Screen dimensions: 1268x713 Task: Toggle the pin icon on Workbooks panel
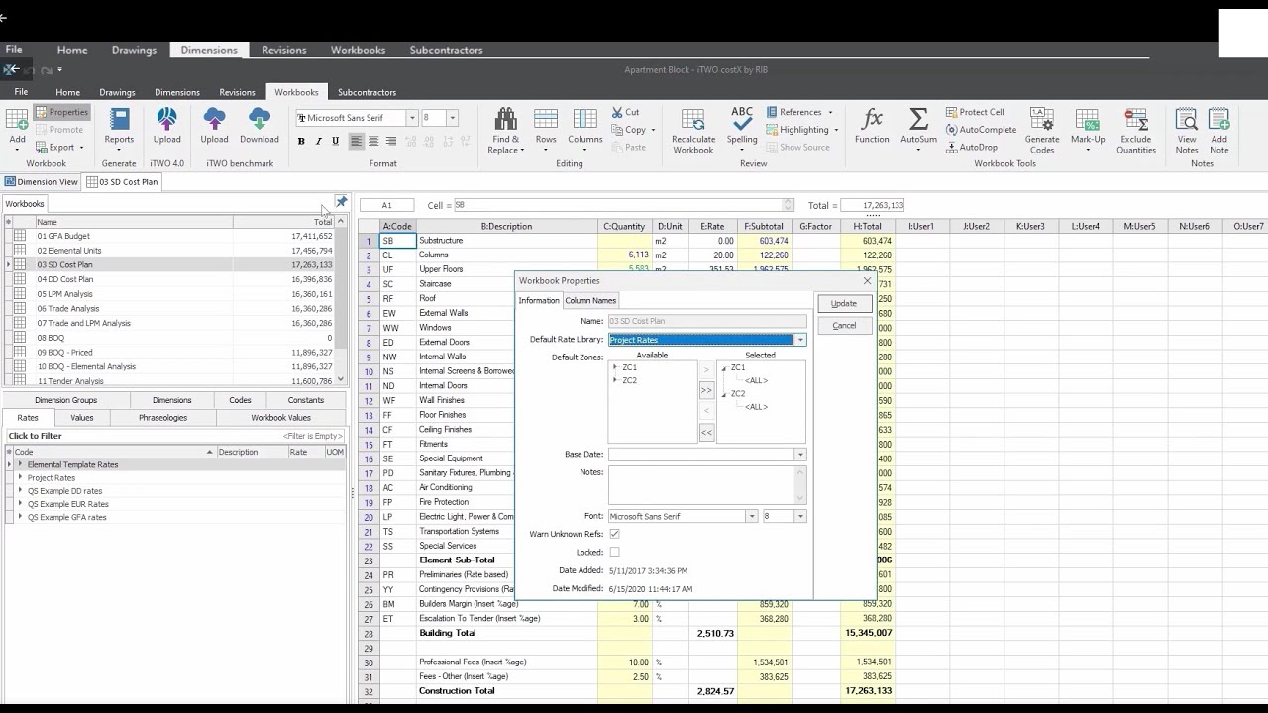[342, 202]
